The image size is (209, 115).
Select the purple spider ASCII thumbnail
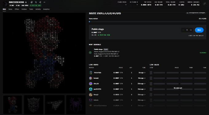(x=76, y=105)
